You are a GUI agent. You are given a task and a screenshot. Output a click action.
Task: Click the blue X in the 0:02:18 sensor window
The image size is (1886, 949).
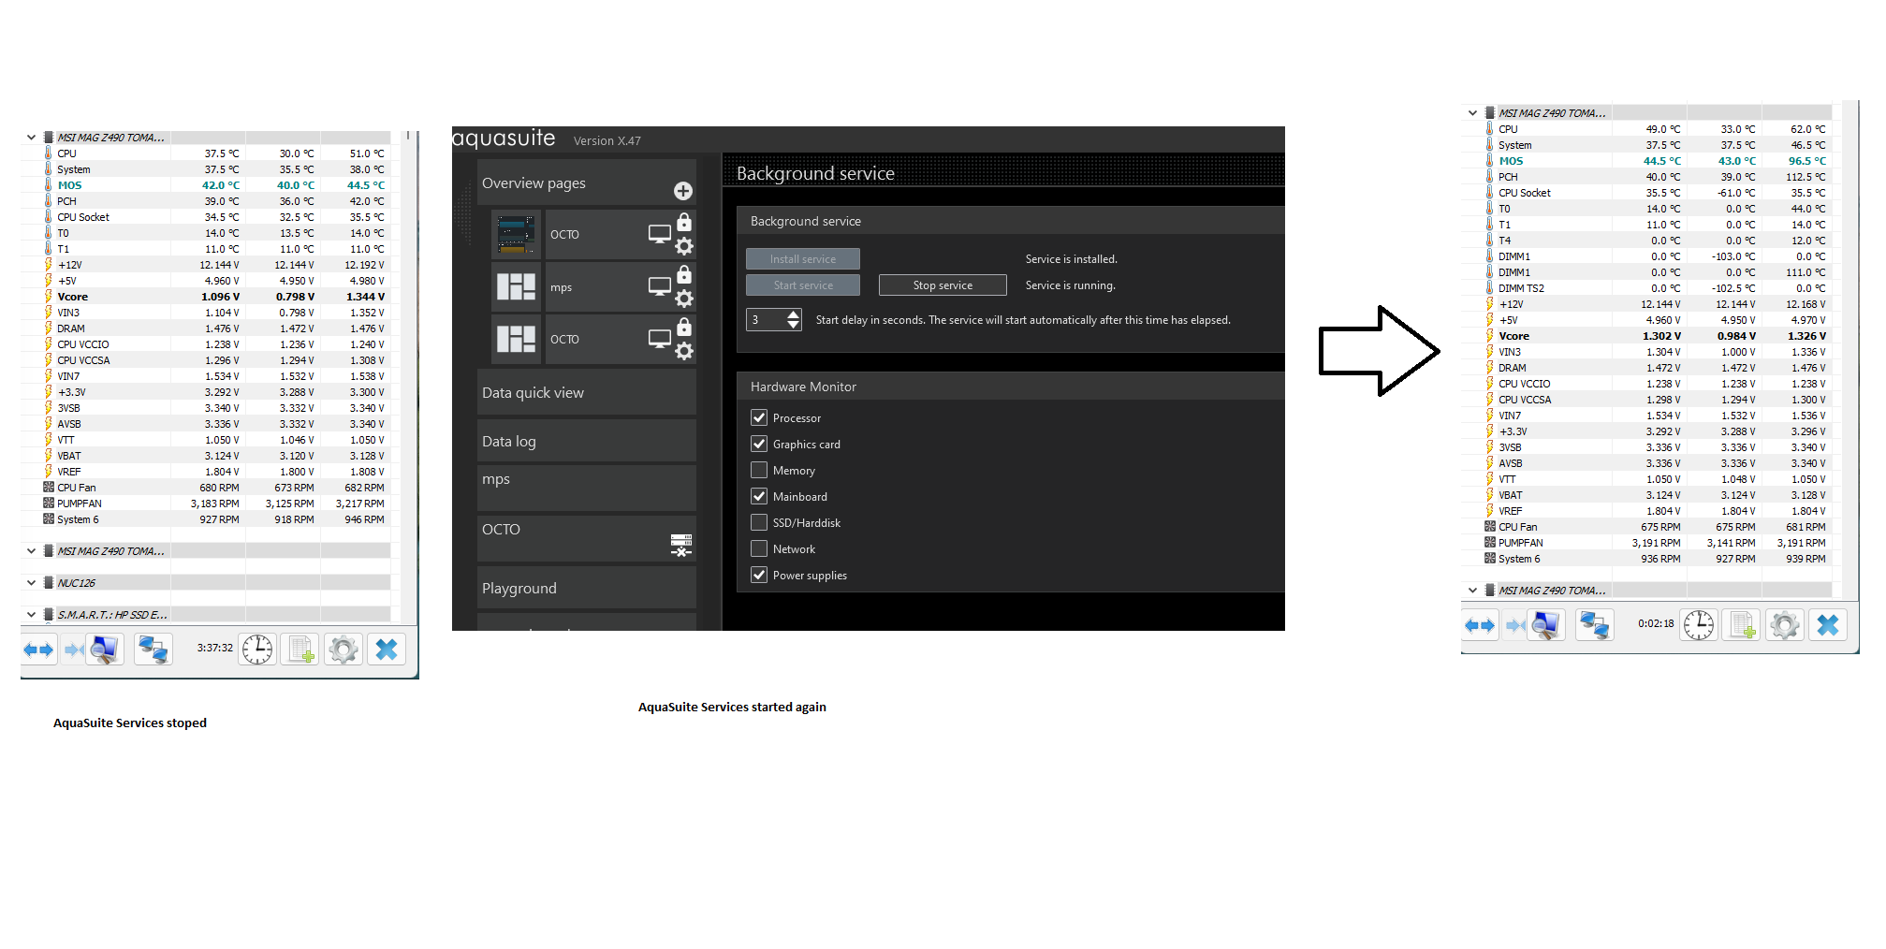click(1828, 625)
